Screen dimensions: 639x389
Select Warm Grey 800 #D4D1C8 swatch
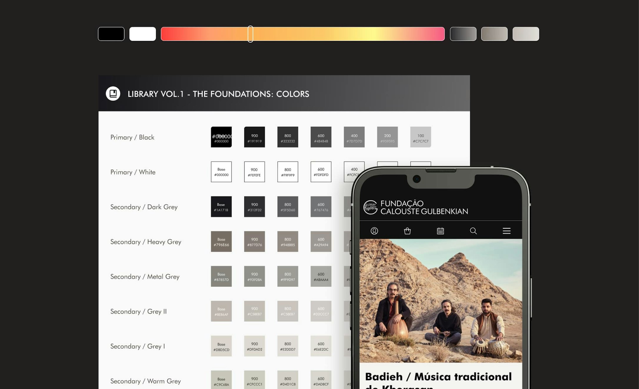coord(288,380)
